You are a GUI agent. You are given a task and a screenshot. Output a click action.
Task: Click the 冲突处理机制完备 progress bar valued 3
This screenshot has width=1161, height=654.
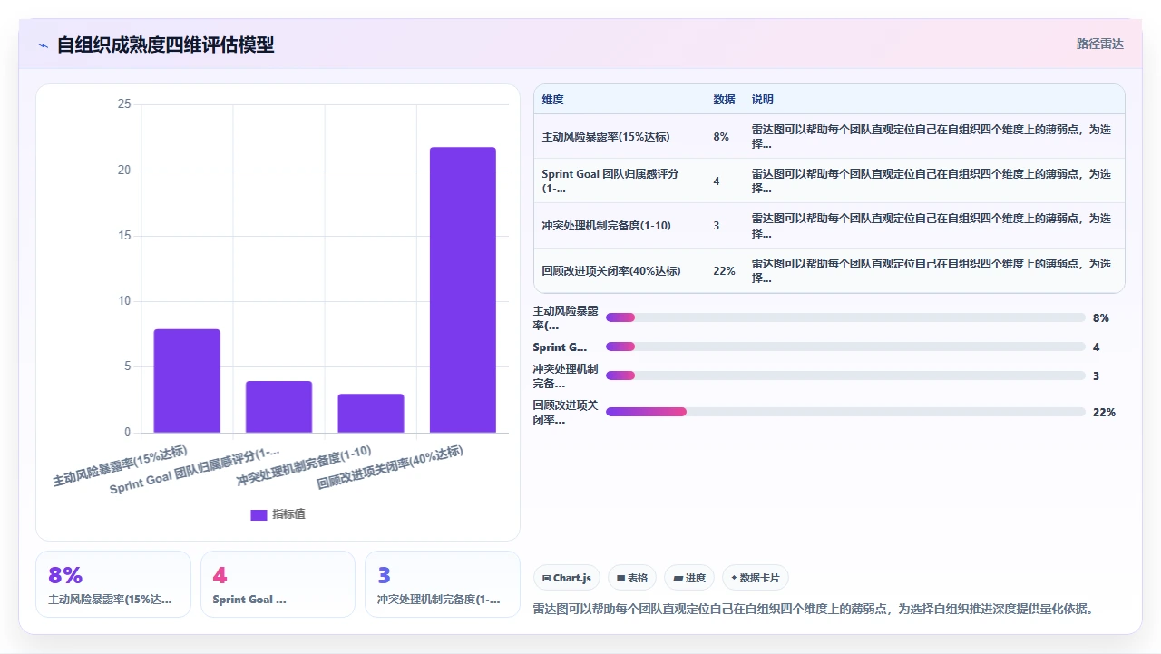(845, 376)
